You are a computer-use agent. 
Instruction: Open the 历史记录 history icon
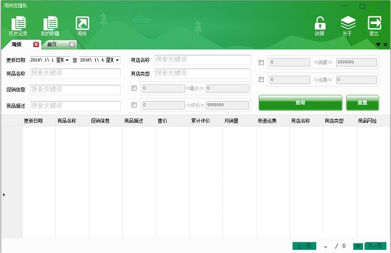[x=18, y=25]
